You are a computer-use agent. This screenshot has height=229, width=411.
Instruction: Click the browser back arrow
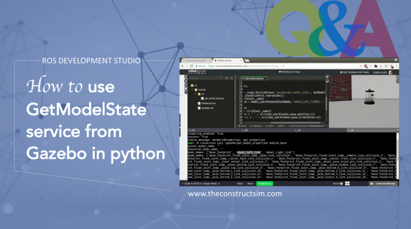[x=182, y=66]
